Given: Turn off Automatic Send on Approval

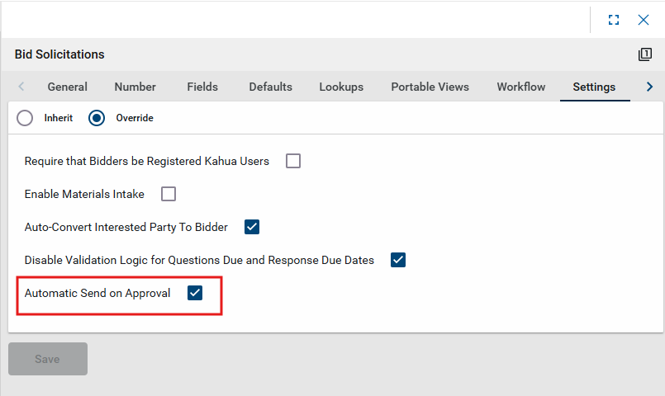Looking at the screenshot, I should pyautogui.click(x=195, y=293).
